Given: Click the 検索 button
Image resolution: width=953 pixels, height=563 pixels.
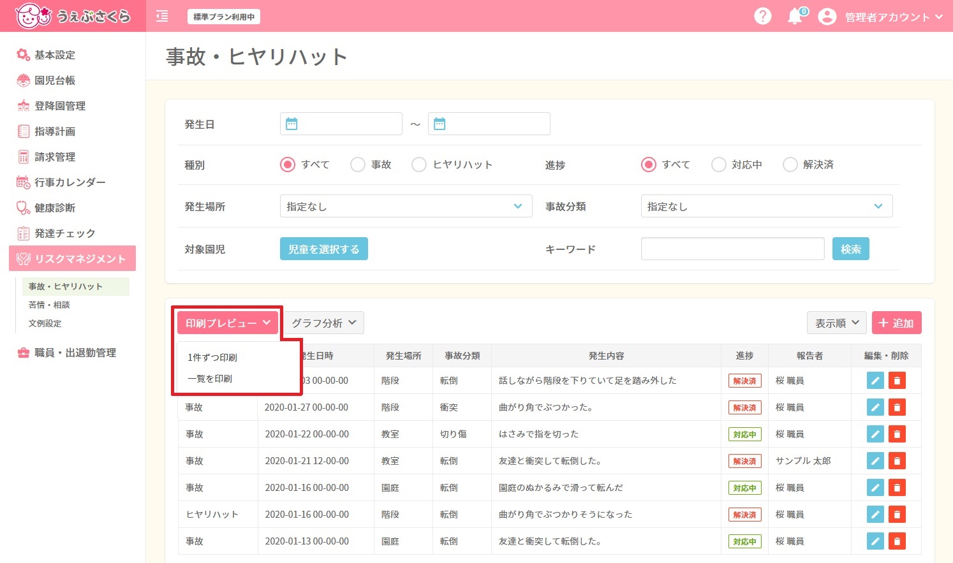Looking at the screenshot, I should (x=851, y=249).
